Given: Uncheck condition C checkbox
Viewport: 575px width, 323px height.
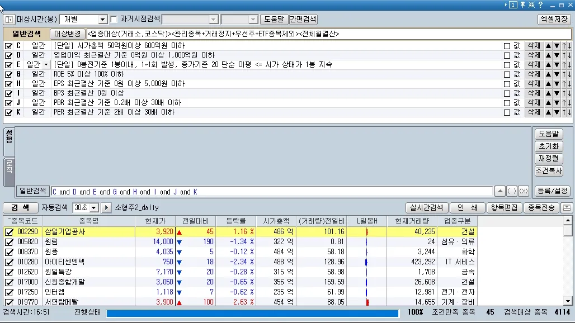Looking at the screenshot, I should 8,46.
